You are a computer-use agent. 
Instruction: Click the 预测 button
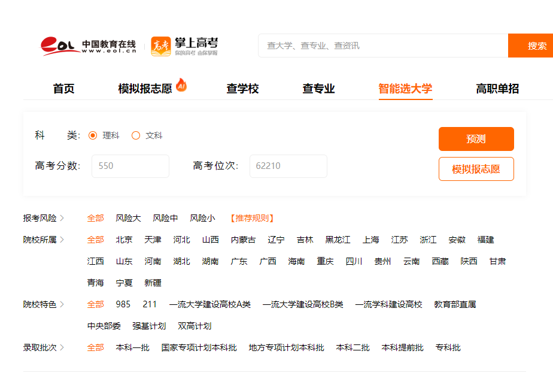[x=476, y=139]
